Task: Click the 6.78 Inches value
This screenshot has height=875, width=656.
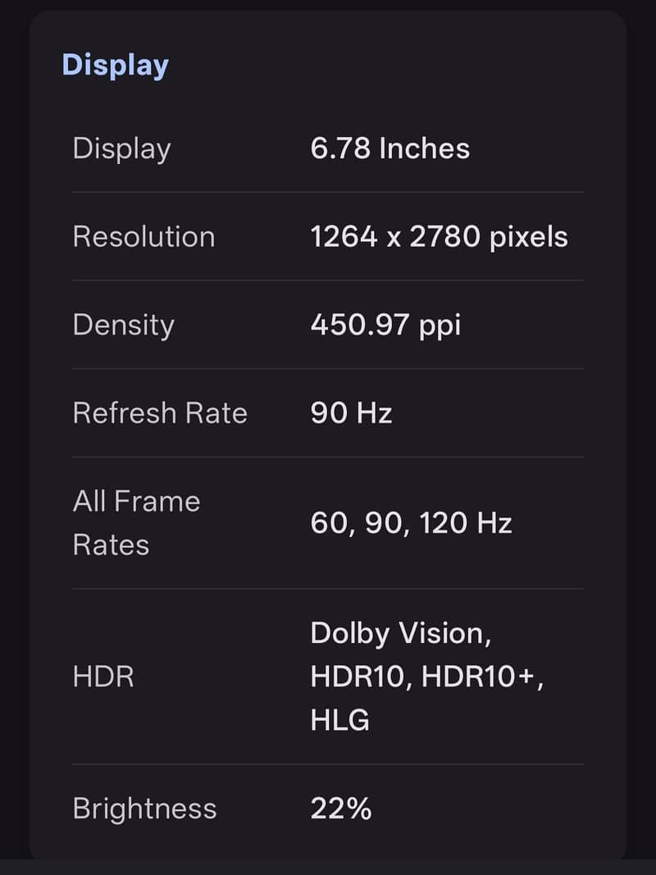Action: 390,148
